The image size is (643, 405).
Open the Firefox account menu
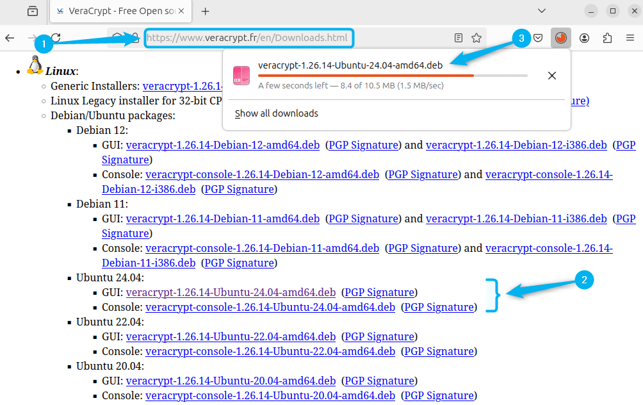click(584, 38)
